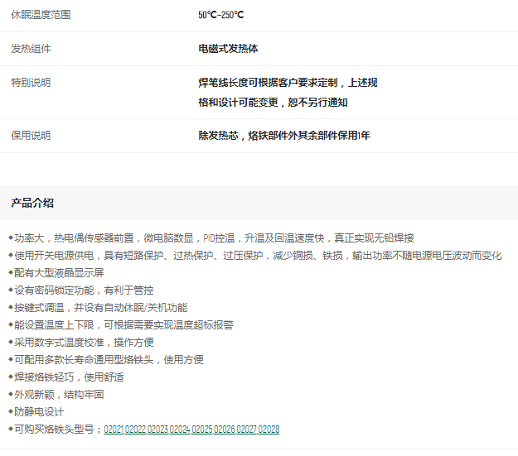Select the 50℃~250℃ temperature value
The width and height of the screenshot is (518, 456).
click(x=221, y=15)
